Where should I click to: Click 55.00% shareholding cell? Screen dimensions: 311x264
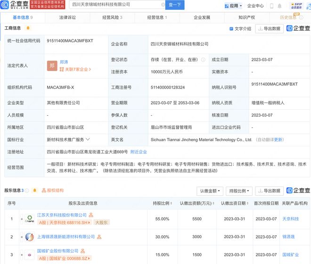[162, 219]
